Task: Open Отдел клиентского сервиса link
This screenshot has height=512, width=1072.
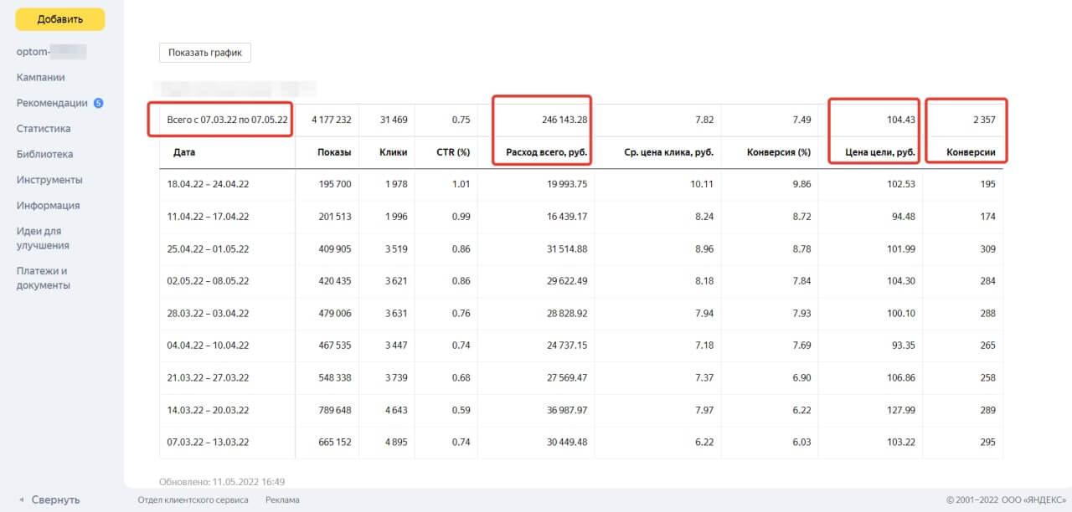Action: coord(193,499)
